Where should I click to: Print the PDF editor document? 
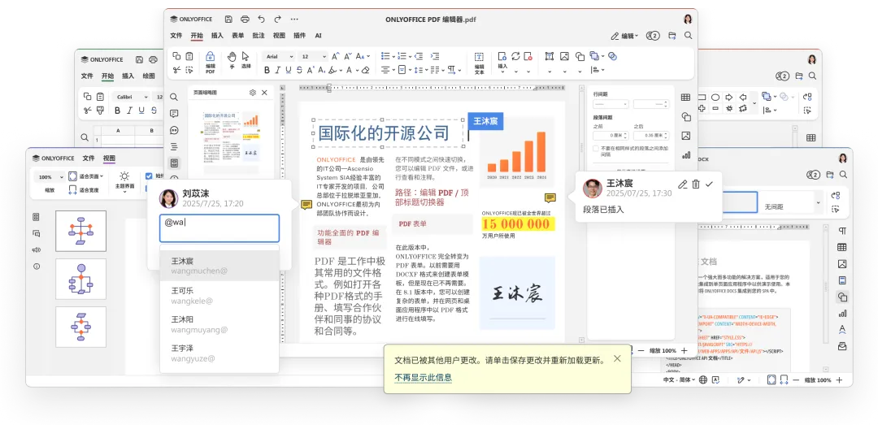[x=245, y=19]
